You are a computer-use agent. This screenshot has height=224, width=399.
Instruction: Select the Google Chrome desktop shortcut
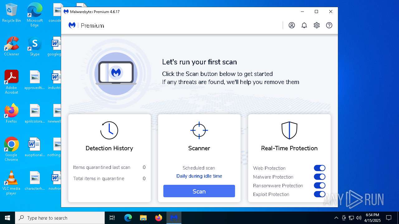(x=12, y=149)
